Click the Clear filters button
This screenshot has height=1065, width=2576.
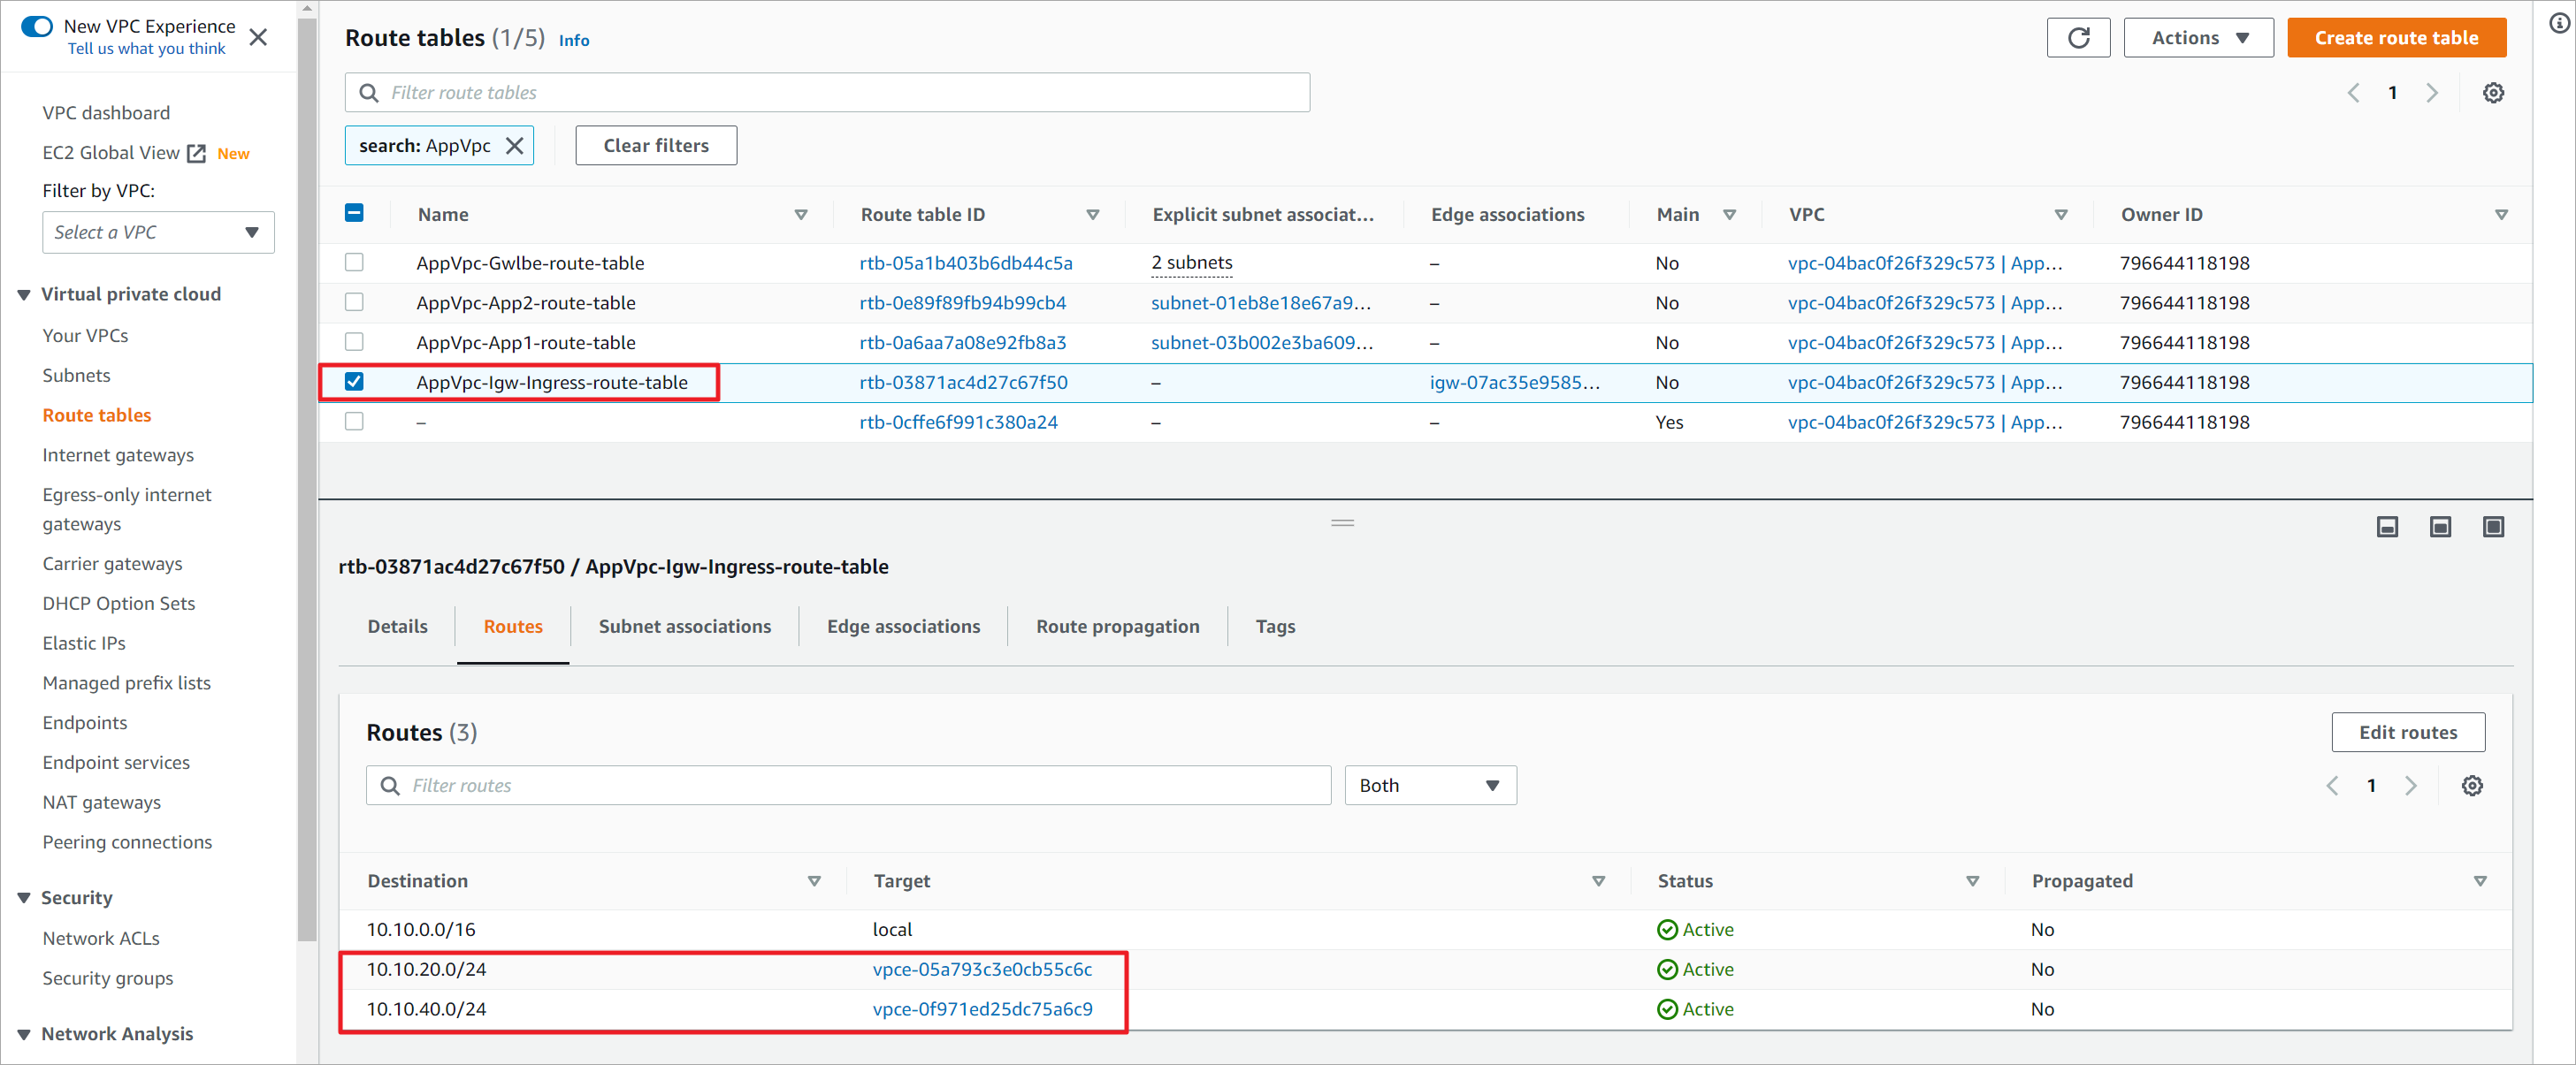point(656,146)
